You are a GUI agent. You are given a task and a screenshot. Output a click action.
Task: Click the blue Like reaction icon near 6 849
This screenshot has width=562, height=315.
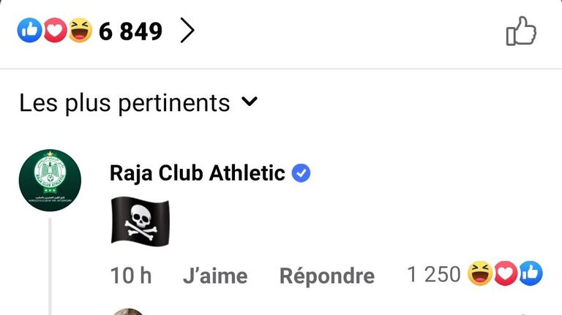point(30,31)
